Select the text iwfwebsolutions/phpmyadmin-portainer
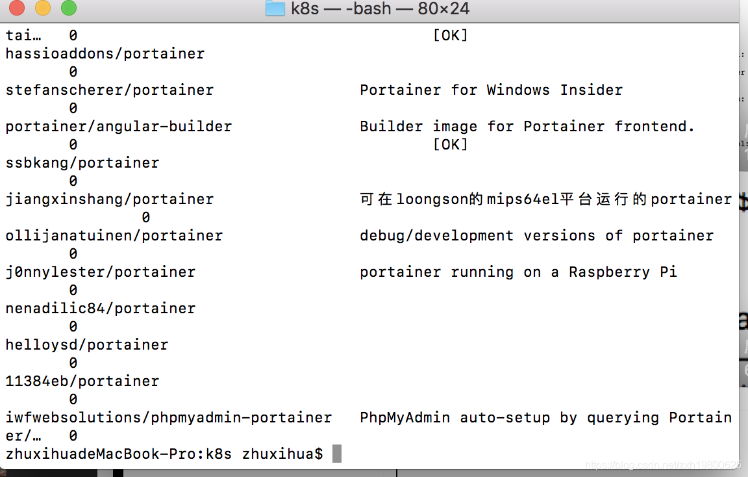 [x=169, y=417]
